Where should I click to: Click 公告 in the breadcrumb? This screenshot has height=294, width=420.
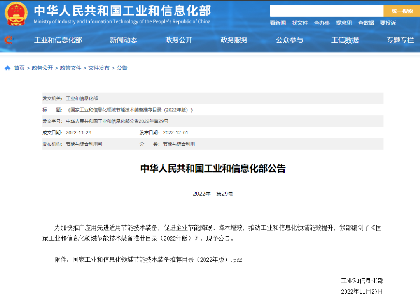(122, 68)
